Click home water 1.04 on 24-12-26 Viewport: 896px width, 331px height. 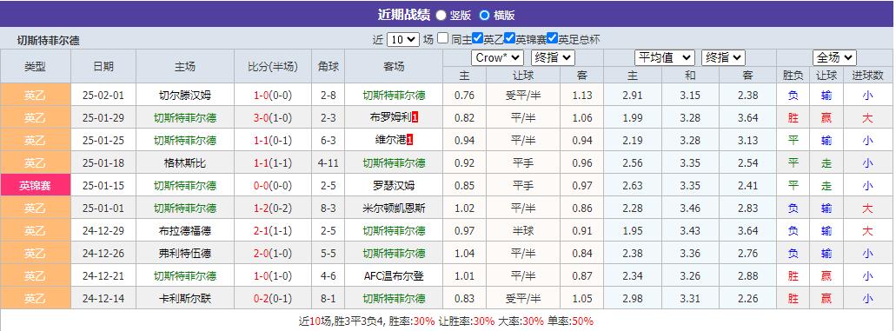pos(464,254)
